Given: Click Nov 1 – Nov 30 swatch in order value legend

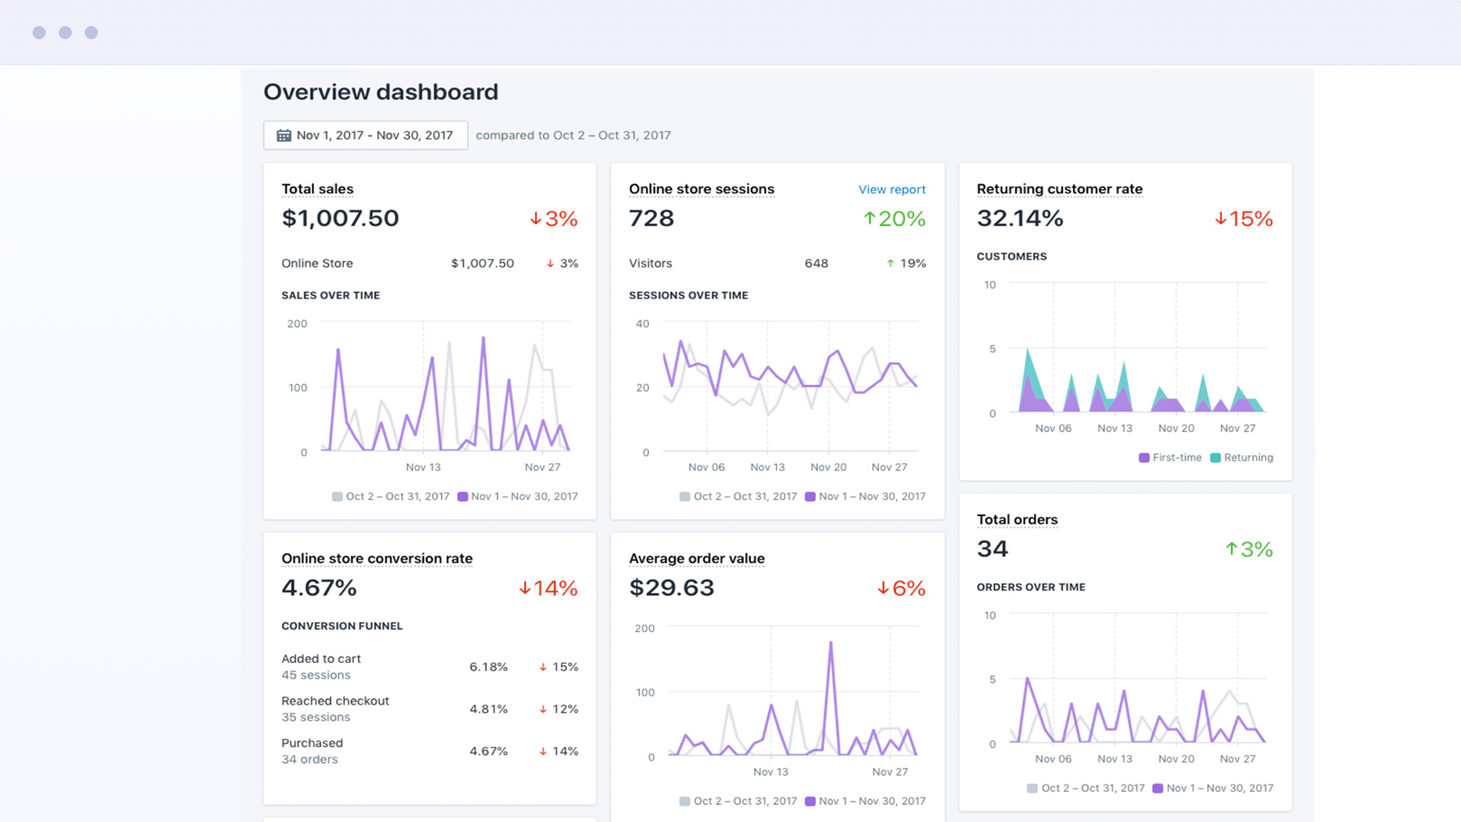Looking at the screenshot, I should click(x=810, y=802).
